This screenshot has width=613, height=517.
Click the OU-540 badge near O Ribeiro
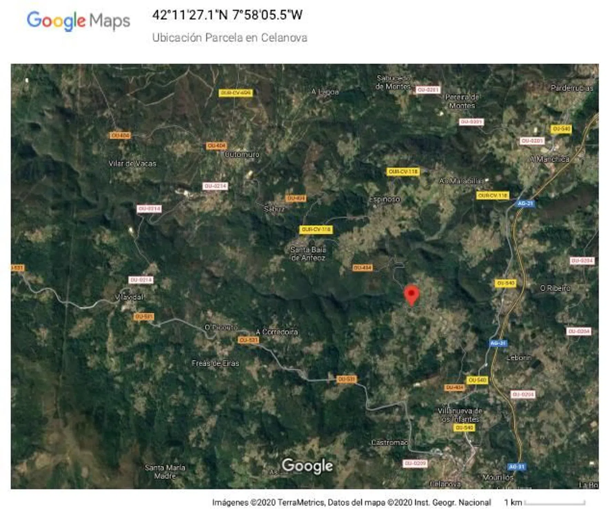(505, 283)
